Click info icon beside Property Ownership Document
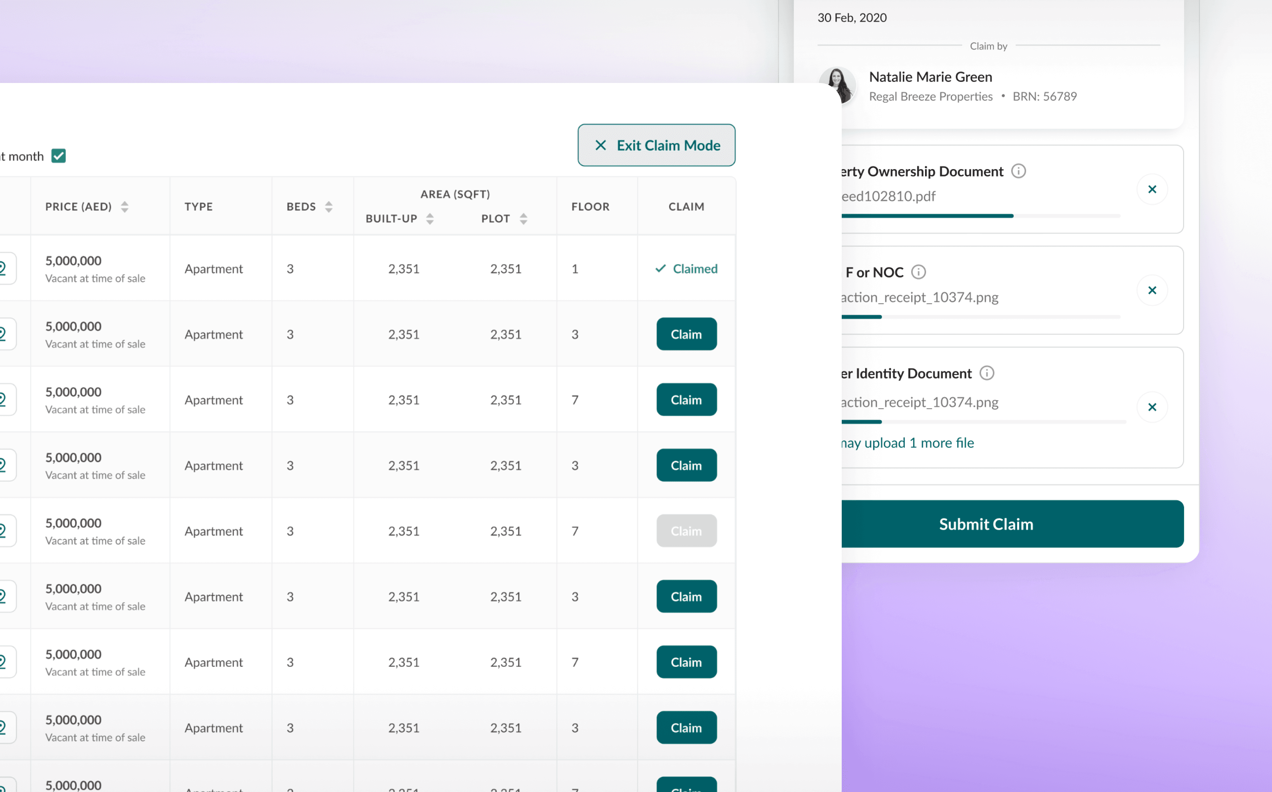Viewport: 1272px width, 792px height. point(1018,171)
